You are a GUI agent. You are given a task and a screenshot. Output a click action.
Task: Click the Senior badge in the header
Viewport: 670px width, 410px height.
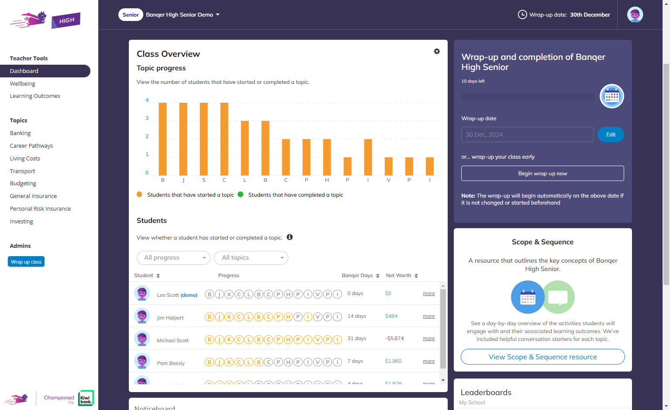click(x=131, y=14)
